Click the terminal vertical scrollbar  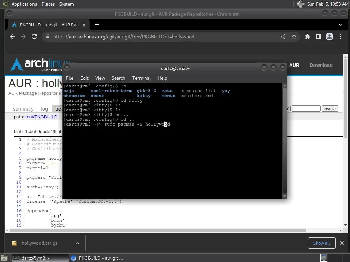click(285, 140)
